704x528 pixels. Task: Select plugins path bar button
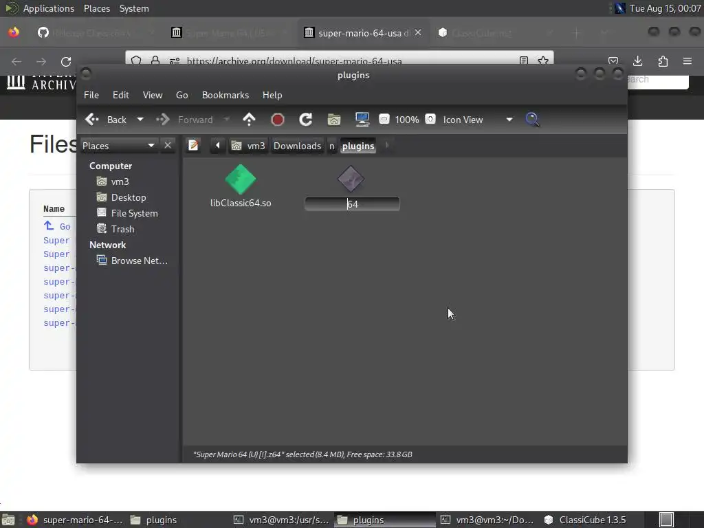[x=357, y=146]
